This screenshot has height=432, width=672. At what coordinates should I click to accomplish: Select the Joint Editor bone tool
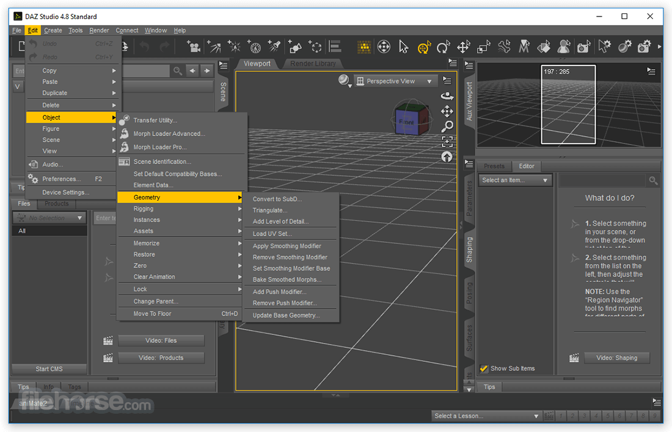click(504, 46)
